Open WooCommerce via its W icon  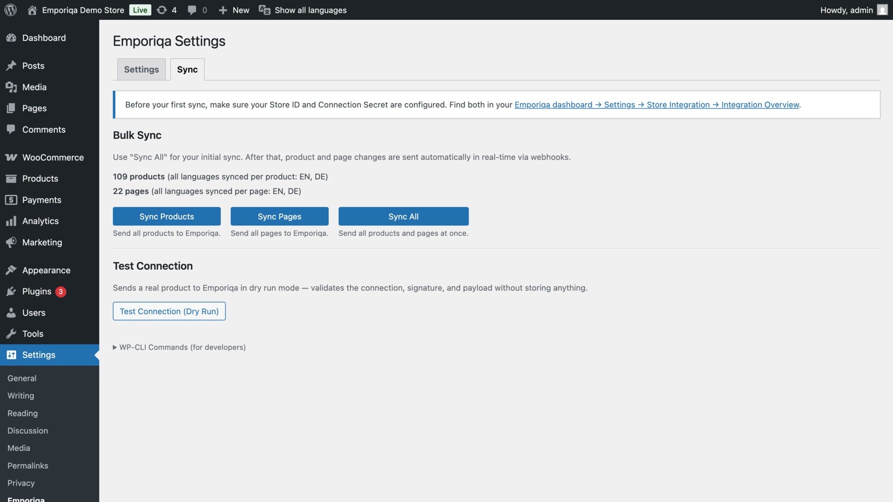coord(11,158)
